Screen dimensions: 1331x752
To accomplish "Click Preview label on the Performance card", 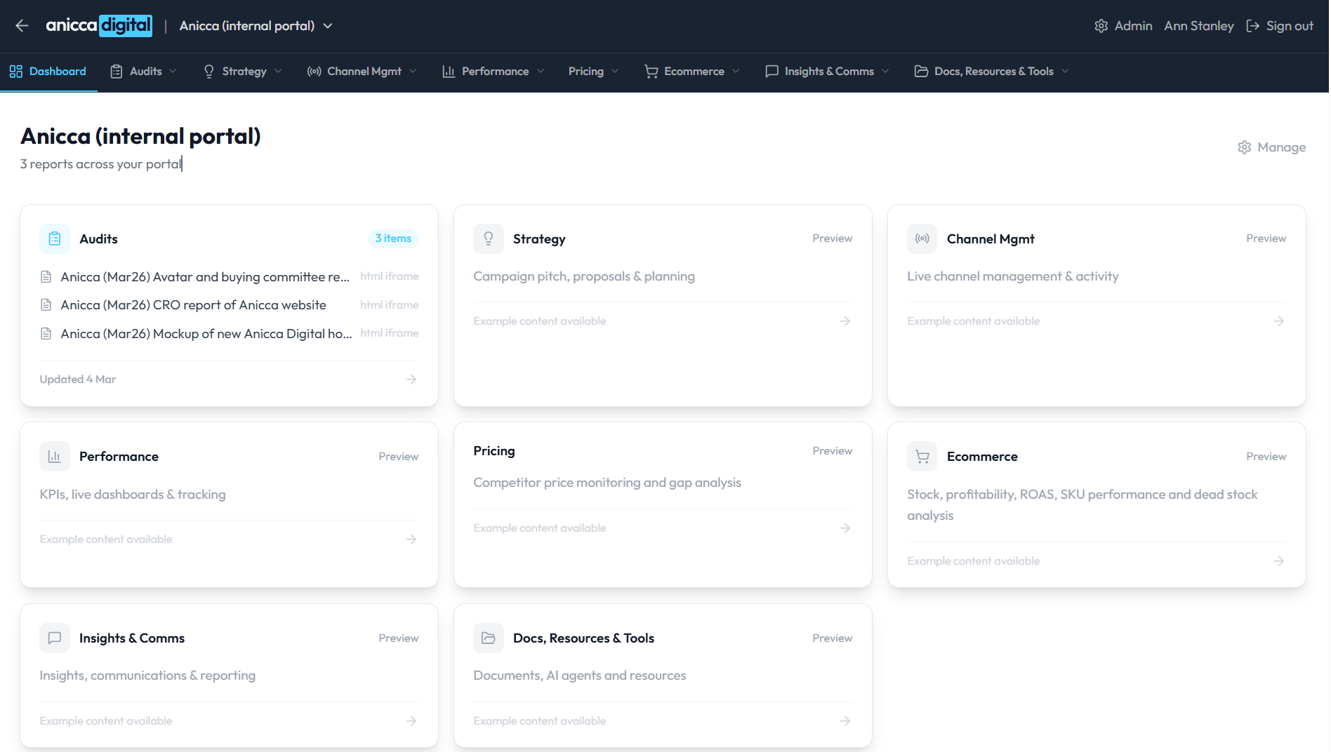I will point(398,457).
